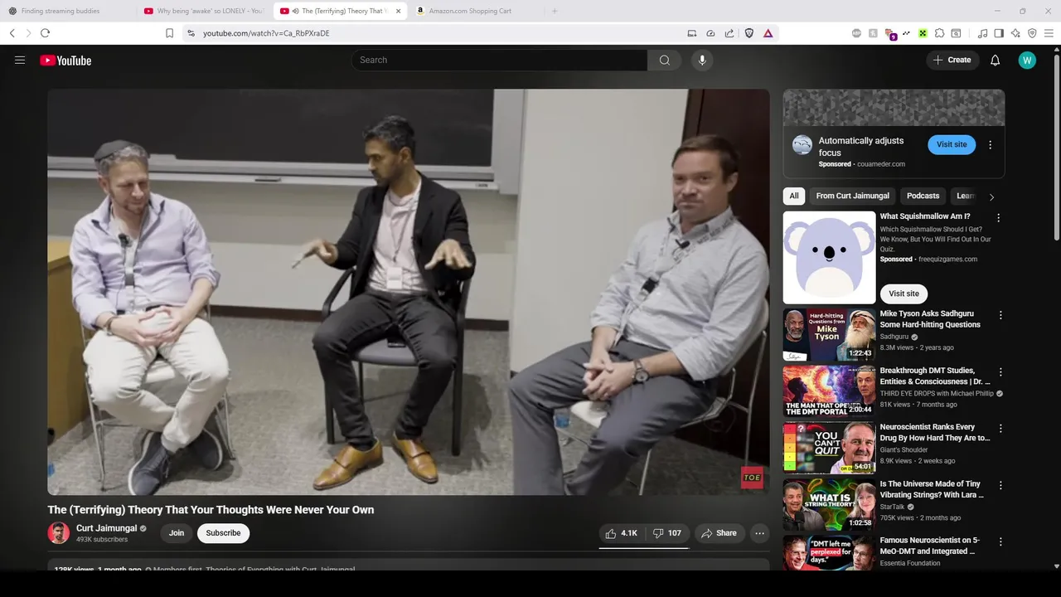Click the StarTalk channel name
The image size is (1061, 597).
click(892, 507)
